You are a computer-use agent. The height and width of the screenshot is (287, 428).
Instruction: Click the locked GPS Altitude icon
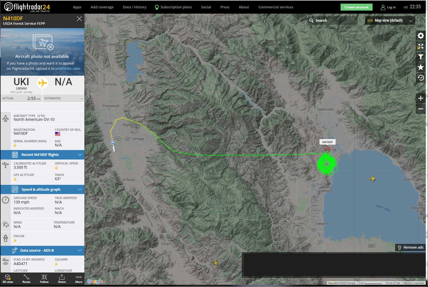click(x=15, y=179)
